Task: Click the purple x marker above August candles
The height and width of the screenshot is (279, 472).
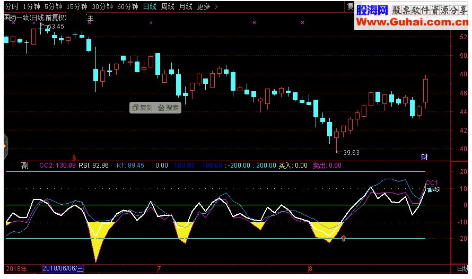Action: coord(302,23)
